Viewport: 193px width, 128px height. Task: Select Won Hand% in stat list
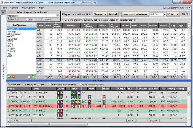click(21, 29)
